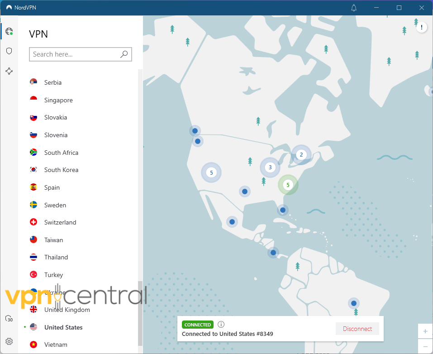Select Switzerland from the country list

pos(60,222)
